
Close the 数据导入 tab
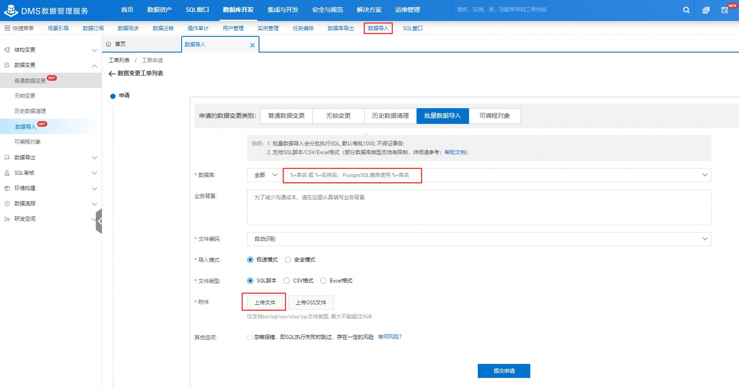click(x=252, y=45)
